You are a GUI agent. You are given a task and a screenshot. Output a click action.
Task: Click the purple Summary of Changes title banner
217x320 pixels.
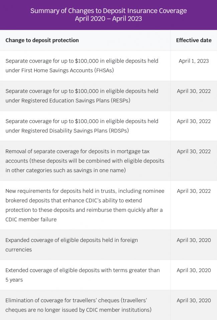coord(108,15)
